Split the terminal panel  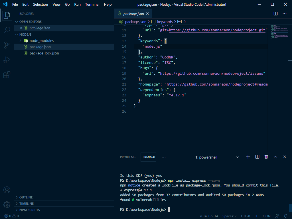pyautogui.click(x=257, y=157)
